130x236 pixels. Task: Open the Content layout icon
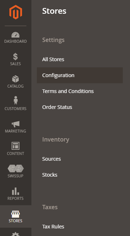click(16, 146)
